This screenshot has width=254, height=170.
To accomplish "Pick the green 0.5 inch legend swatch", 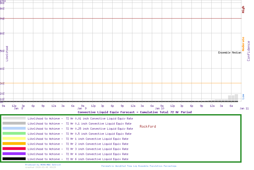I will 14,133.
